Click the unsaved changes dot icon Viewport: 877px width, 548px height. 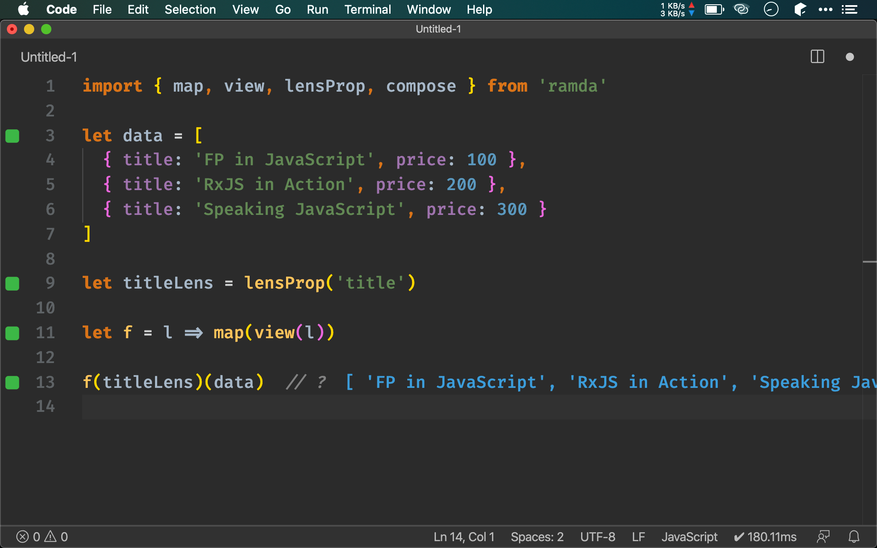coord(850,57)
